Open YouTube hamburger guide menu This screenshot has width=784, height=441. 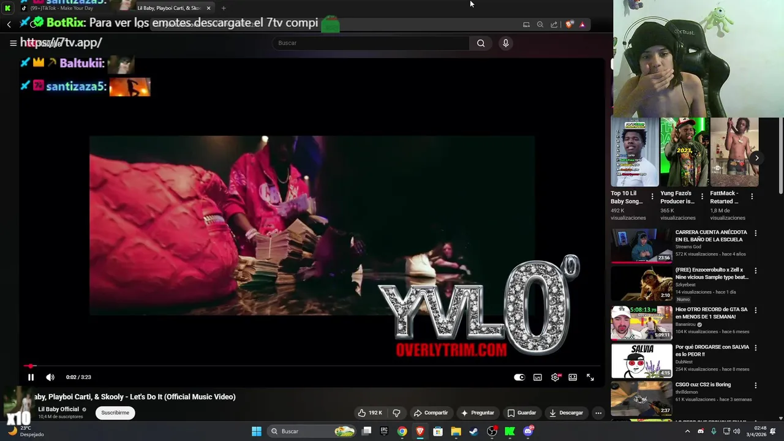point(13,43)
